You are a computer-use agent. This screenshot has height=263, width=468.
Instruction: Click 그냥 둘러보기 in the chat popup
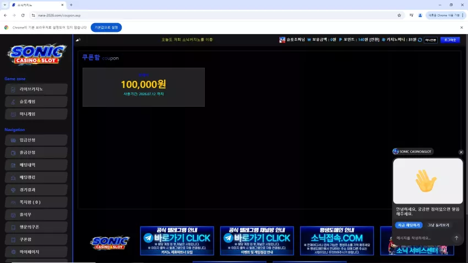[438, 225]
